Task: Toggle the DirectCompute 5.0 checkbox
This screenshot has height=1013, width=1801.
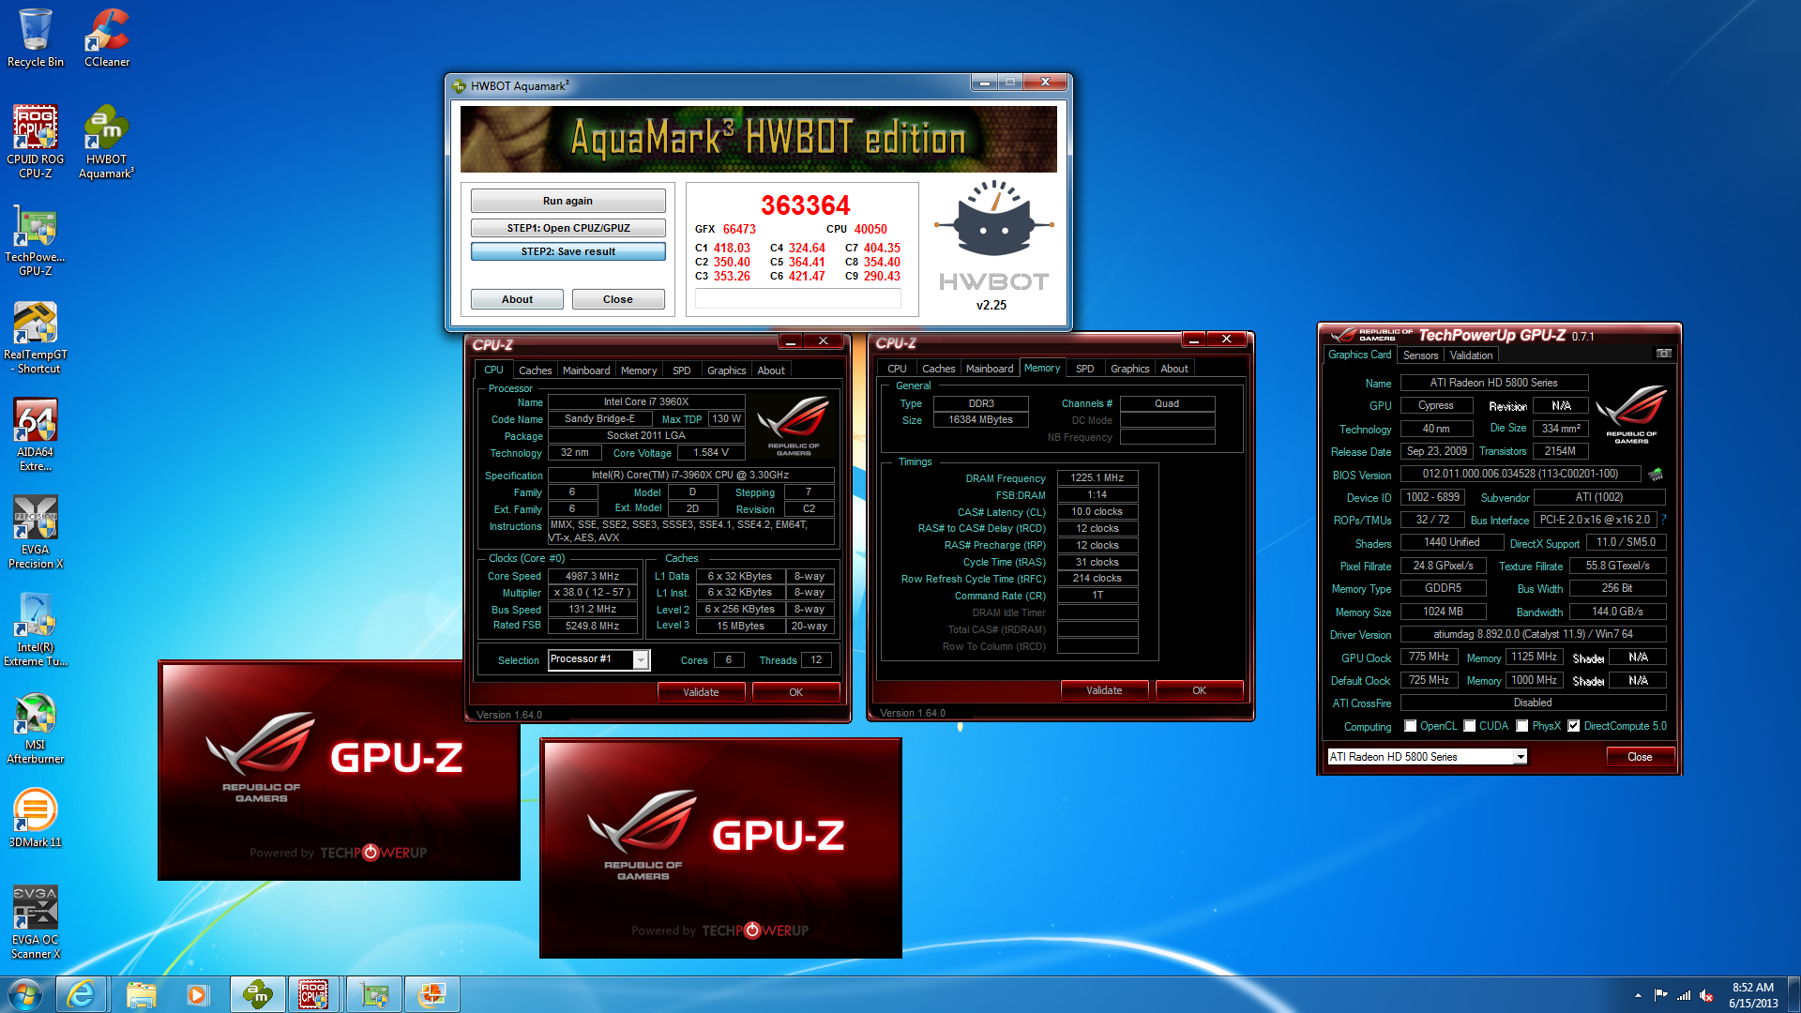Action: 1574,726
